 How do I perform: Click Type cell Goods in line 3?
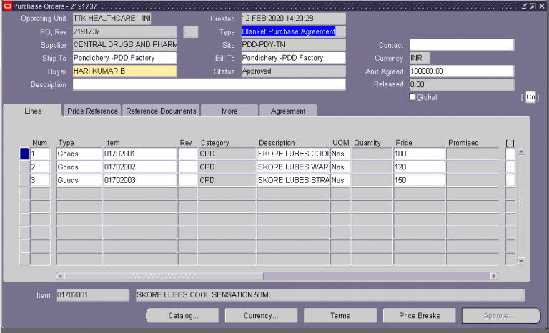point(79,180)
